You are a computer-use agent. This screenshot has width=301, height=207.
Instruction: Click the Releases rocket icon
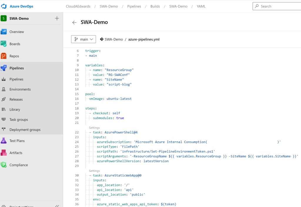click(4, 99)
